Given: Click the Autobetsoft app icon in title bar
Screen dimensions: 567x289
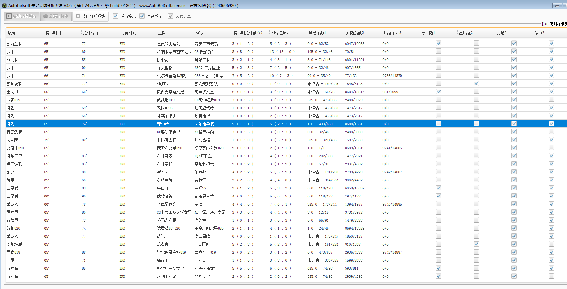Looking at the screenshot, I should coord(4,5).
